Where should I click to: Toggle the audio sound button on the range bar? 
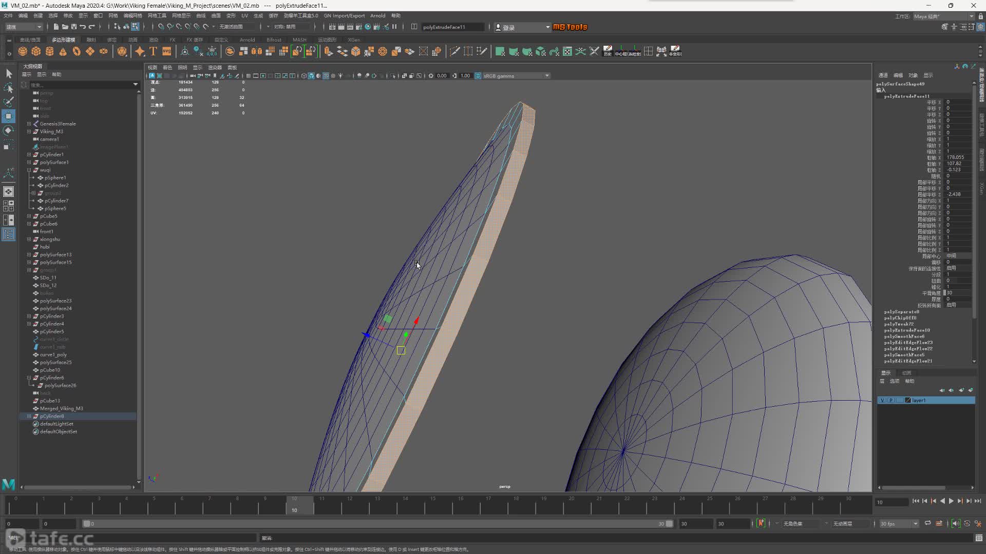coord(955,523)
